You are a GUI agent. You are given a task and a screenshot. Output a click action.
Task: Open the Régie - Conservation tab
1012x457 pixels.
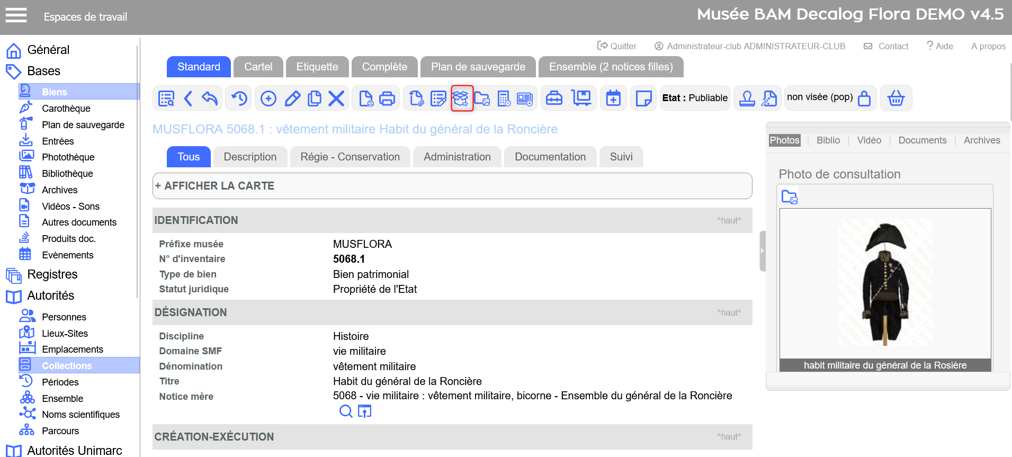tap(350, 157)
